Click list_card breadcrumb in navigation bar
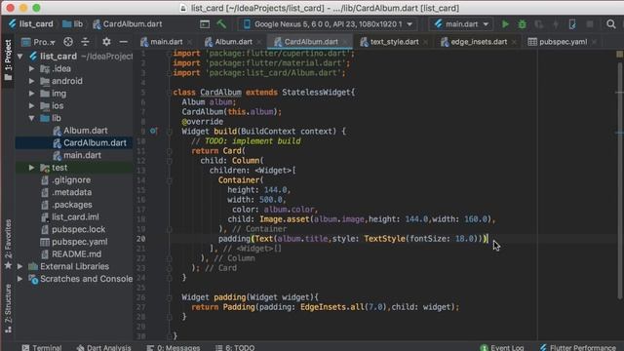 pyautogui.click(x=30, y=24)
